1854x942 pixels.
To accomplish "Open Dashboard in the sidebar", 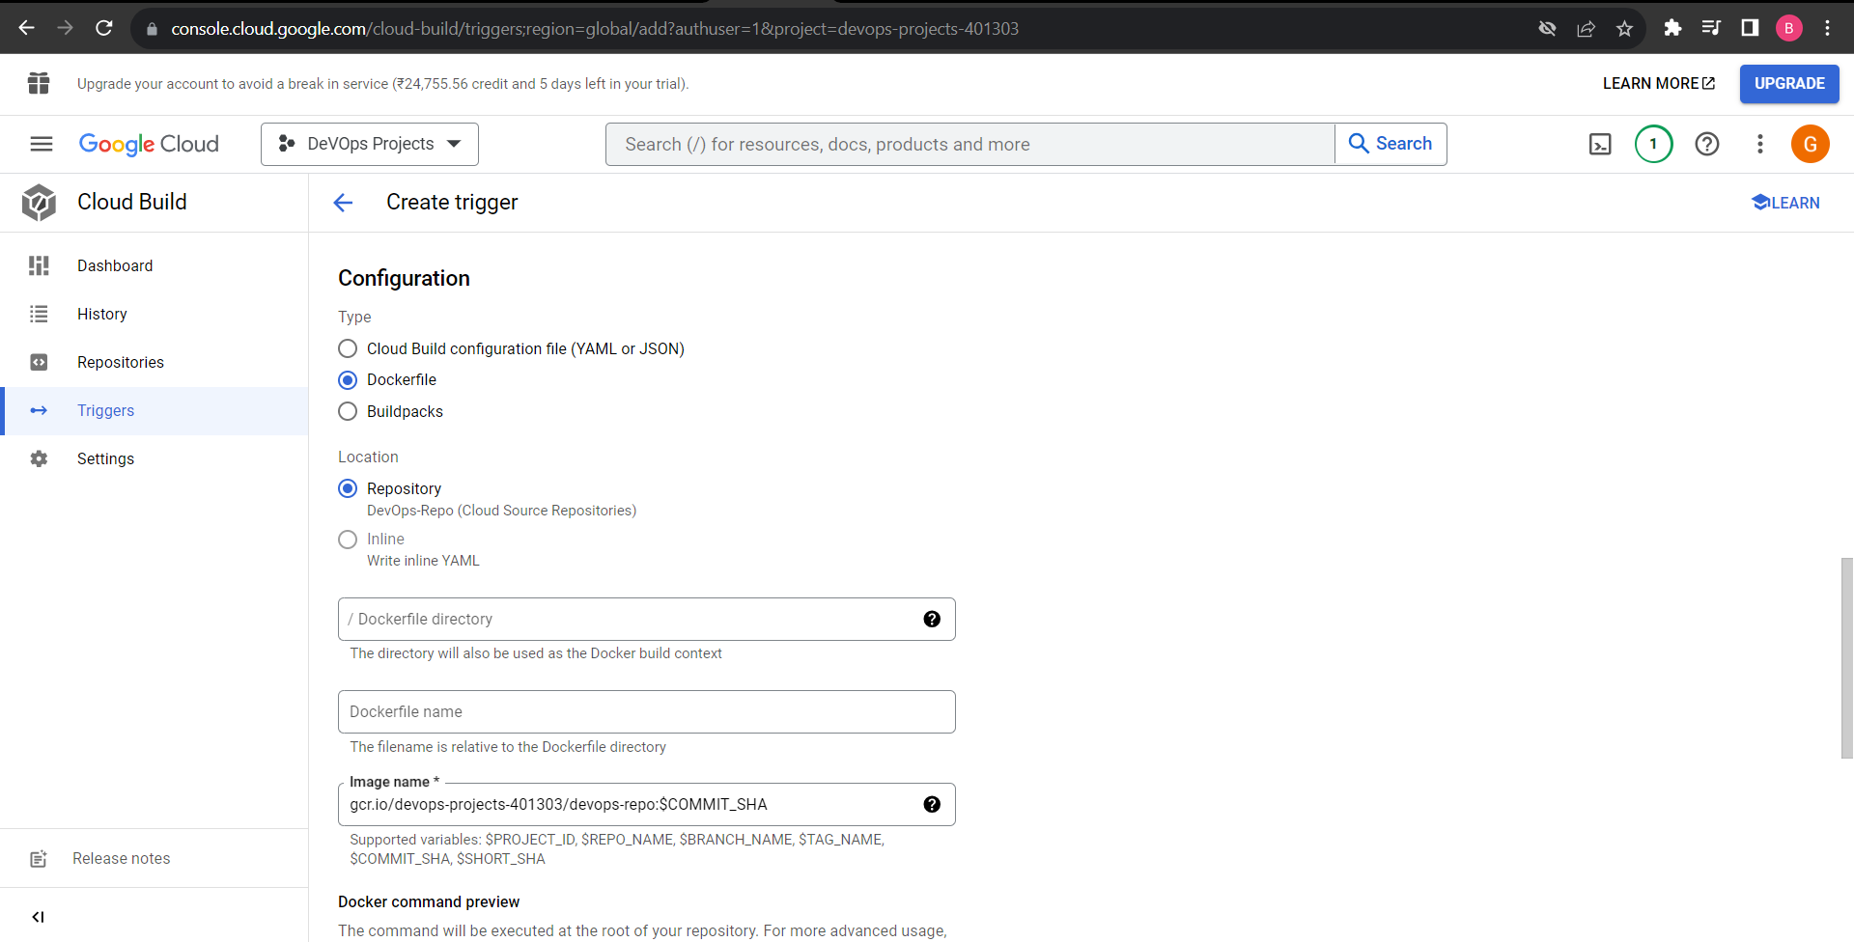I will click(154, 266).
